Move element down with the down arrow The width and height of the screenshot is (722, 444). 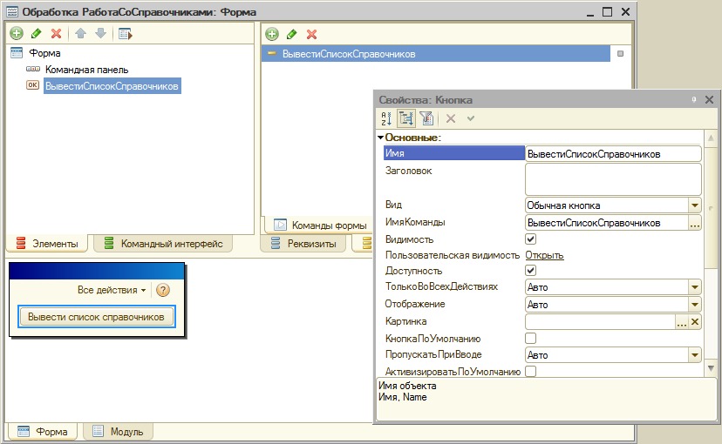tap(101, 34)
